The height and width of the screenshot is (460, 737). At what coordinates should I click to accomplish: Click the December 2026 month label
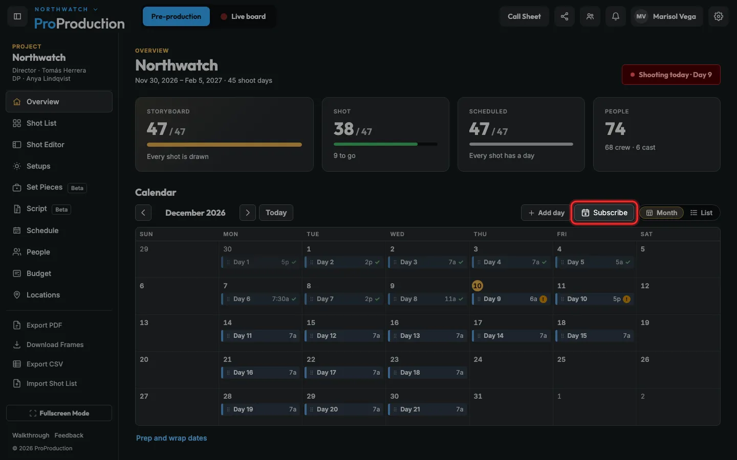pos(196,213)
